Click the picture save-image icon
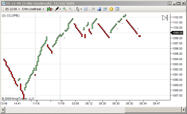Viewport: 187px width, 114px height. pyautogui.click(x=99, y=9)
